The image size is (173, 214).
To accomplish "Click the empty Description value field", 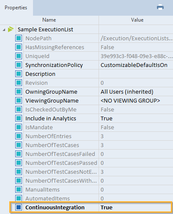I will [136, 74].
